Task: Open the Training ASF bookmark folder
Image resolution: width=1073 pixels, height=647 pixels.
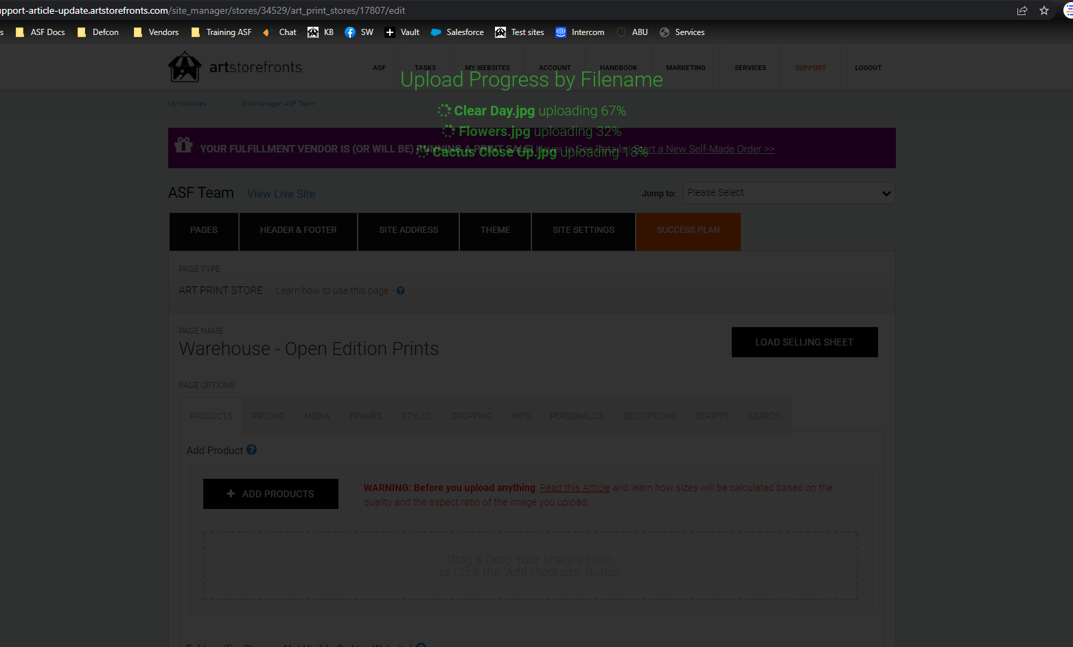Action: [x=222, y=32]
